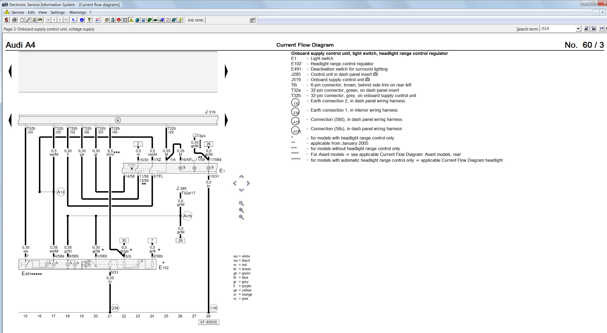Click the blue information icon
The width and height of the screenshot is (607, 333).
pos(82,20)
